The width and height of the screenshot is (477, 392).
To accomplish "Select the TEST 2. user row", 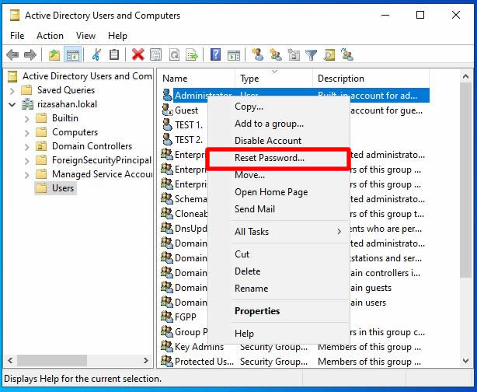I will point(189,140).
